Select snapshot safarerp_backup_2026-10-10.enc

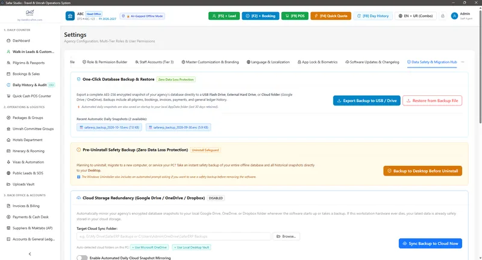pos(109,127)
